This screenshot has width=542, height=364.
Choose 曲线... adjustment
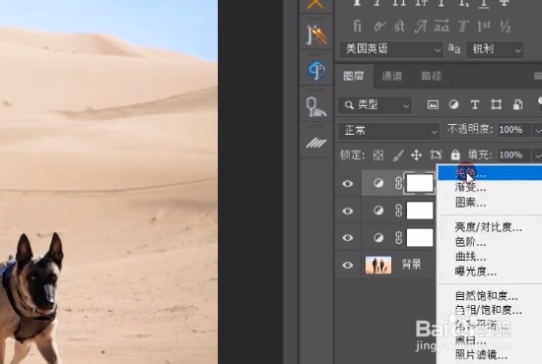point(490,257)
